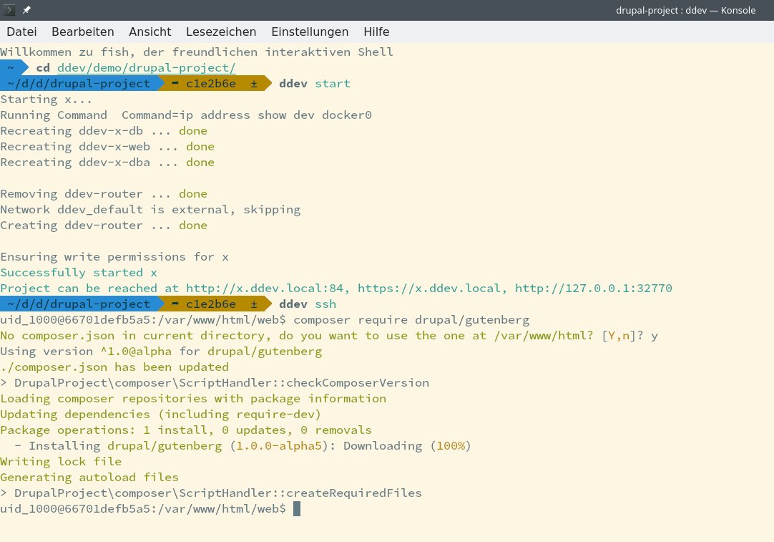Click 'Using version ^1.0@alpha' line

coord(161,352)
